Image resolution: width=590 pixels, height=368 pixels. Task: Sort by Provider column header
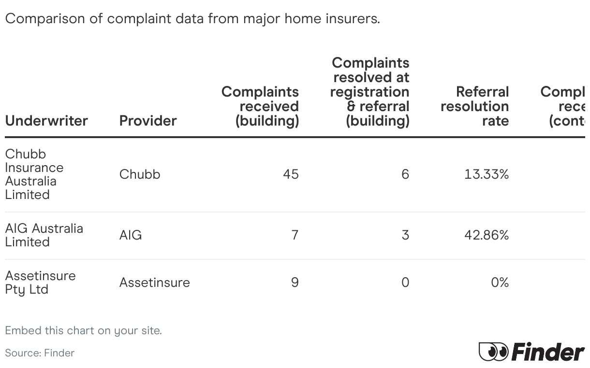point(148,120)
